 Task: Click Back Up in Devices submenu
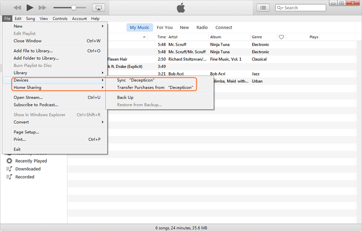(x=125, y=98)
